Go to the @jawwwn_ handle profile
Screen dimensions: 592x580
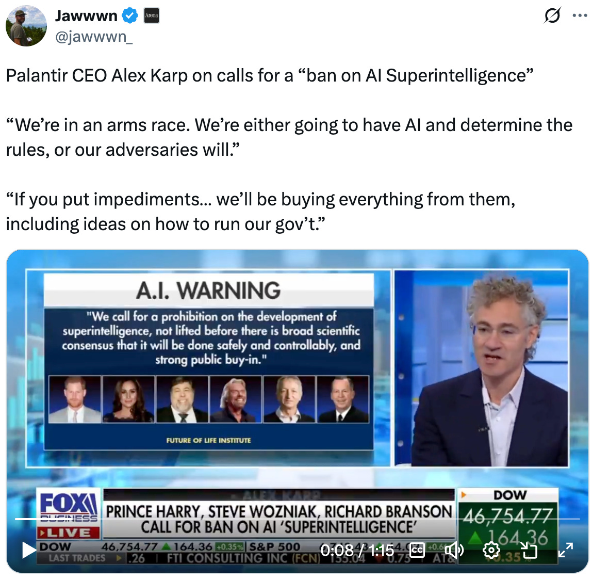pyautogui.click(x=94, y=37)
